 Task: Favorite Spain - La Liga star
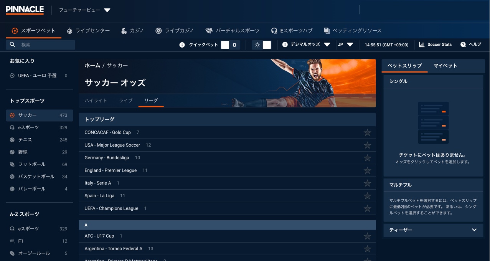(x=367, y=196)
